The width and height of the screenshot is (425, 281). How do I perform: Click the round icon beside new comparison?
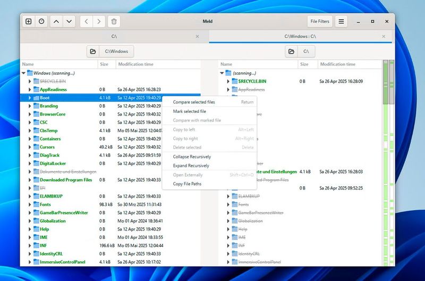[41, 21]
